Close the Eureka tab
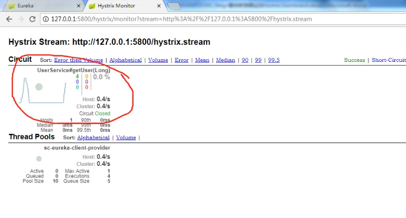This screenshot has width=406, height=218. coord(79,6)
